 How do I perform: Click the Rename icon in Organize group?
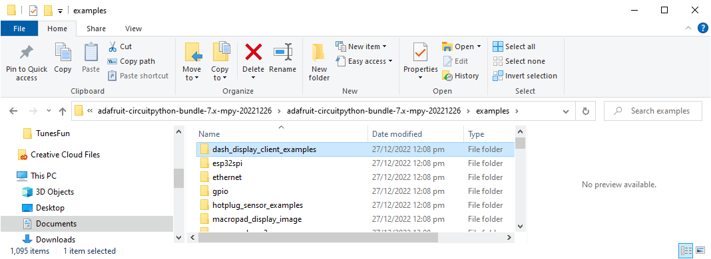click(282, 52)
